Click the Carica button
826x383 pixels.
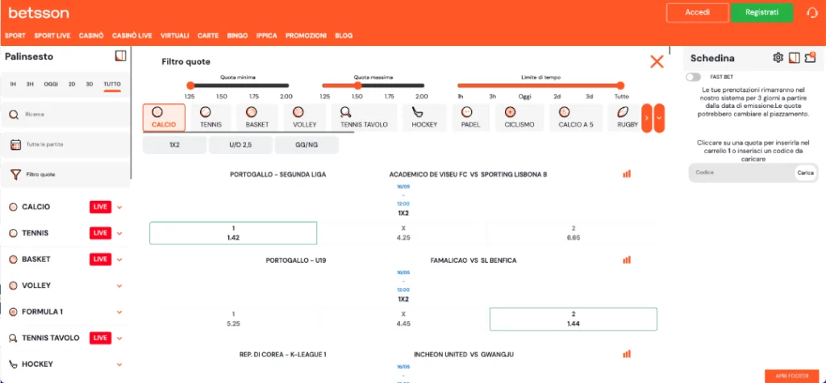805,173
